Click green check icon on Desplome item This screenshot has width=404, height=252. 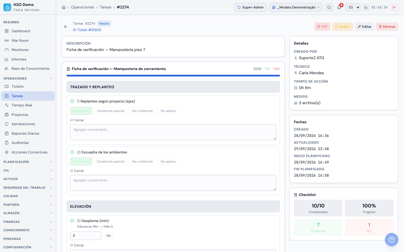[x=72, y=221]
